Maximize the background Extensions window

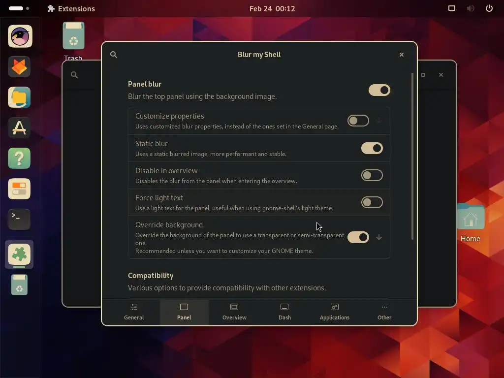(423, 75)
